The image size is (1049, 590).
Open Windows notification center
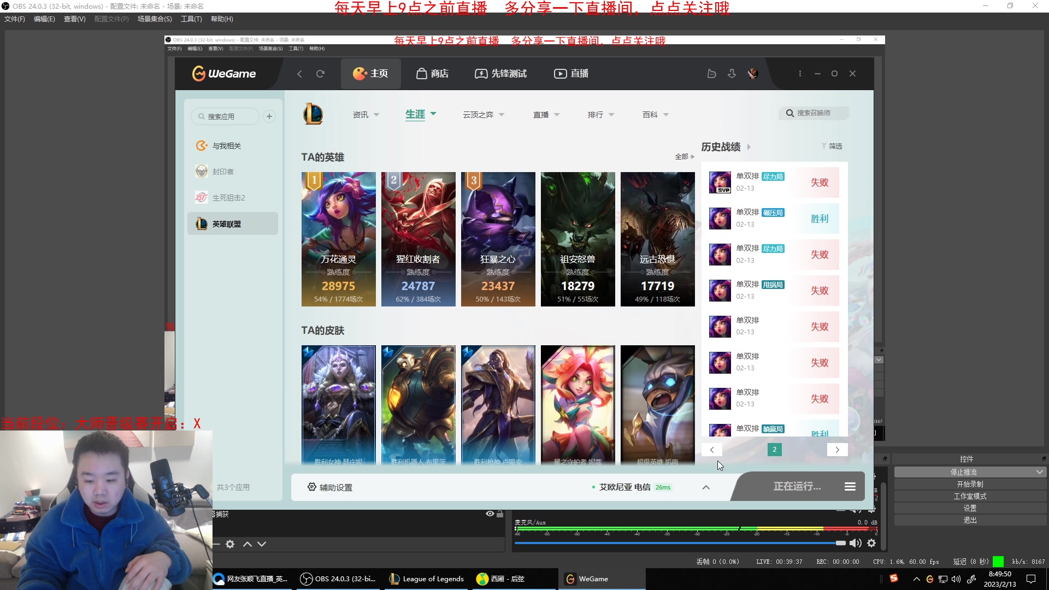click(1031, 579)
